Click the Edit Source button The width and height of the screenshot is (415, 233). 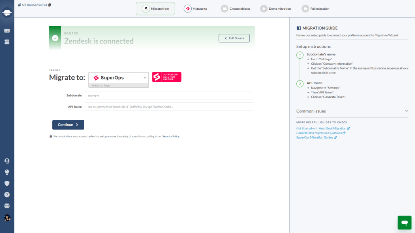pos(234,38)
